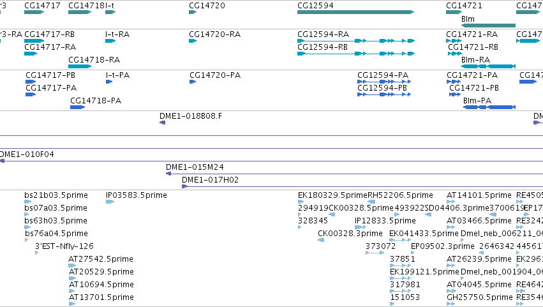Click the CK00328.3prime EST label

350,234
